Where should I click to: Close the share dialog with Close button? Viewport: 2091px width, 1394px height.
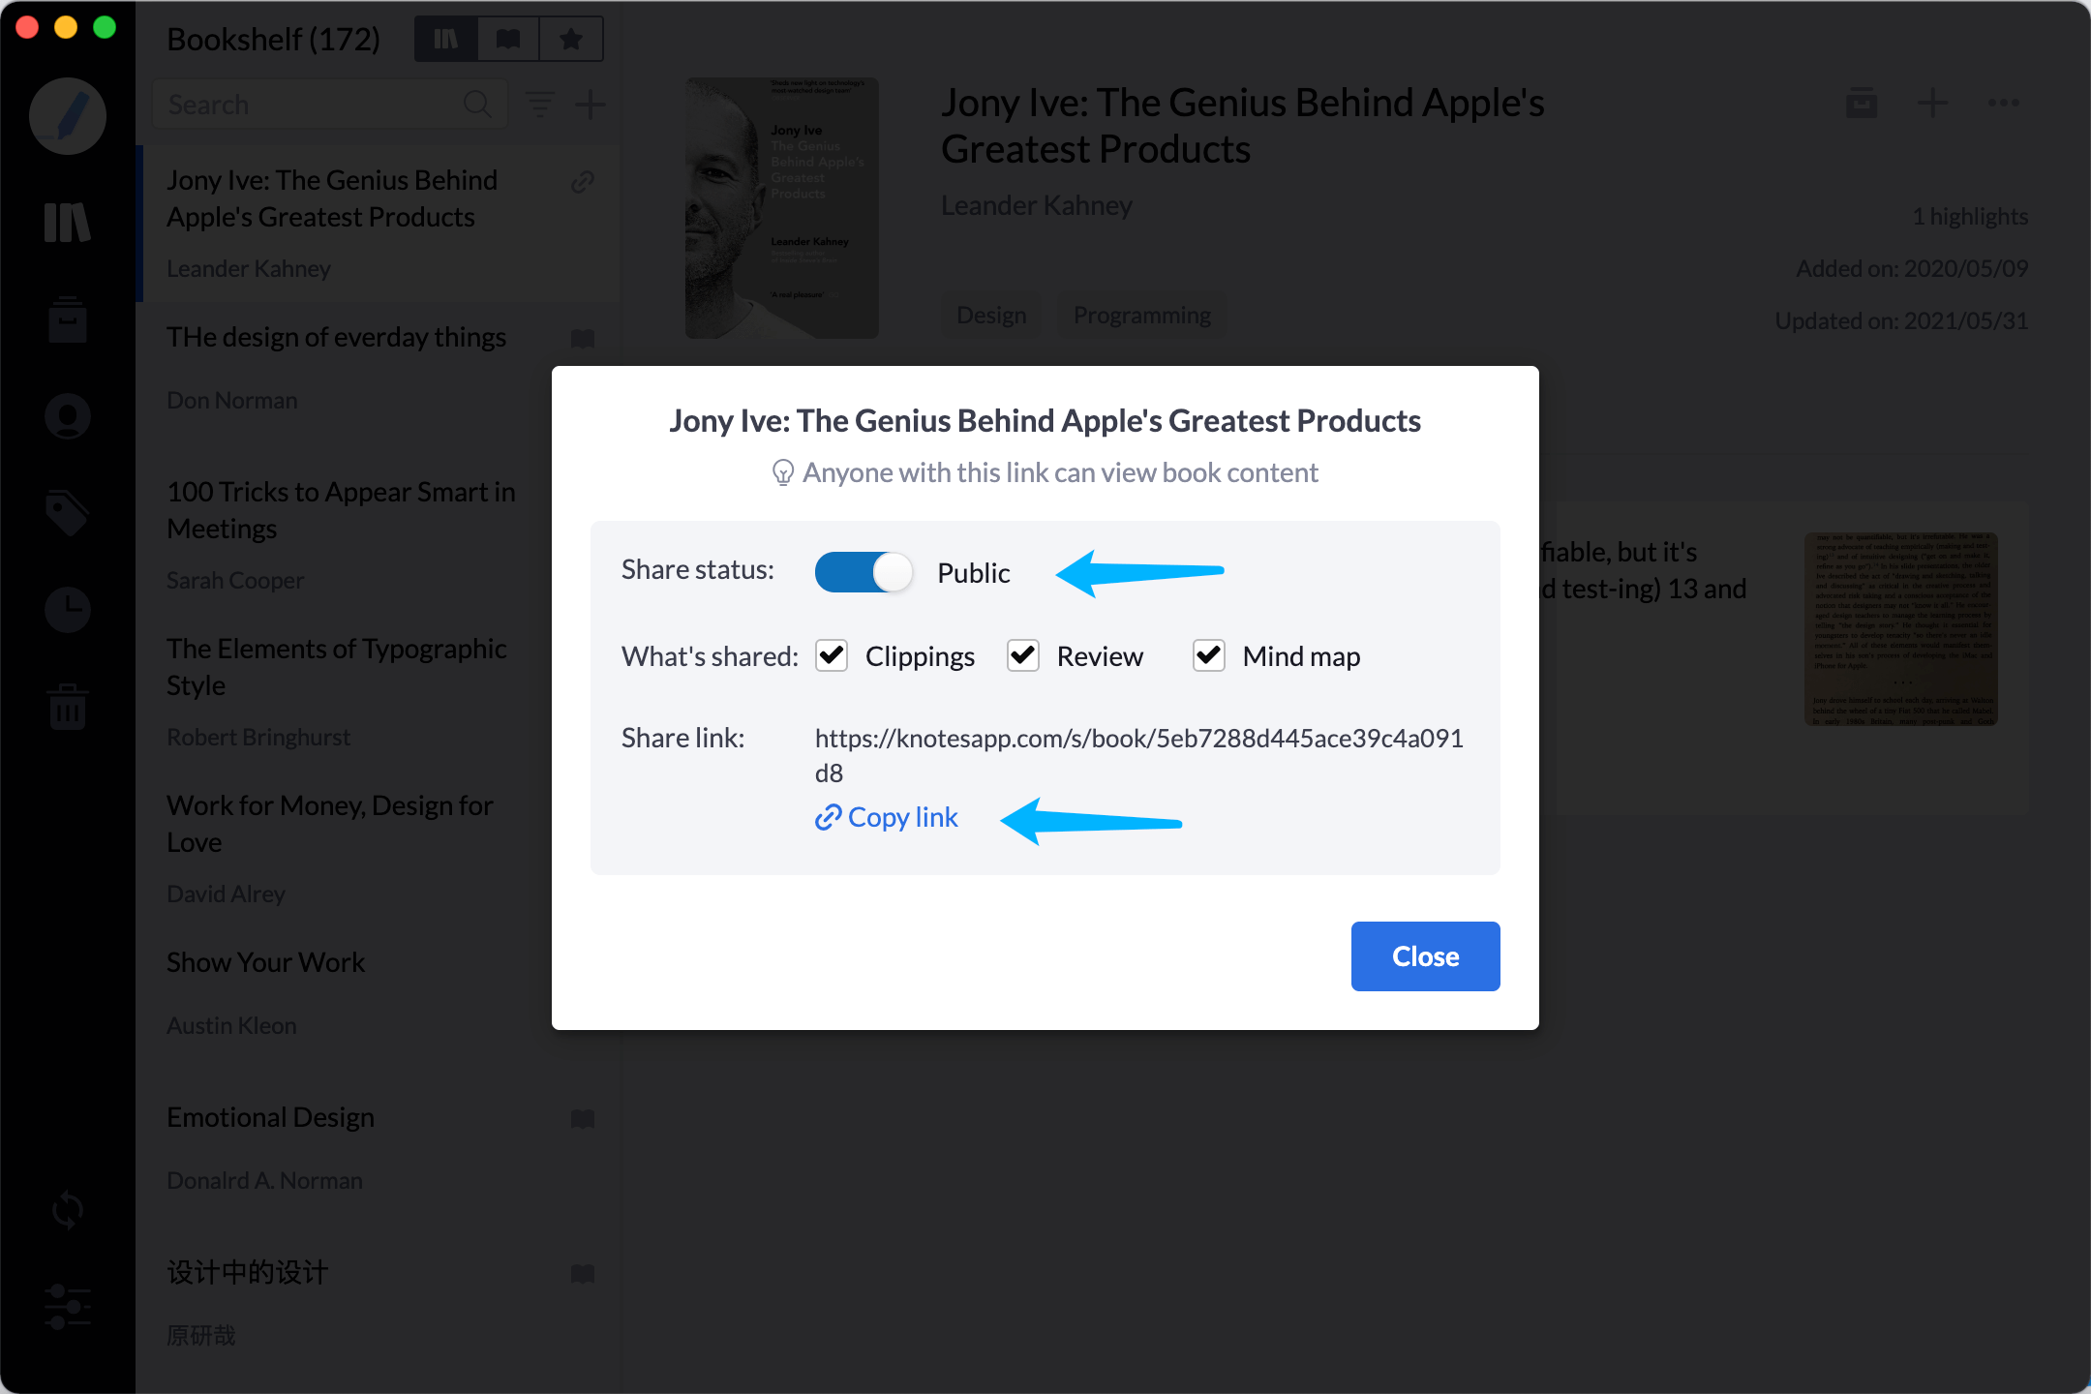tap(1425, 956)
